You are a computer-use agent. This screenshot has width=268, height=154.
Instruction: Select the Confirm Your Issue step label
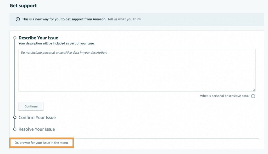tap(37, 118)
